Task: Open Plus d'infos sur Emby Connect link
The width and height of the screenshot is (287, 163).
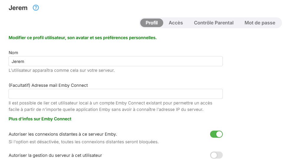Action: 40,119
